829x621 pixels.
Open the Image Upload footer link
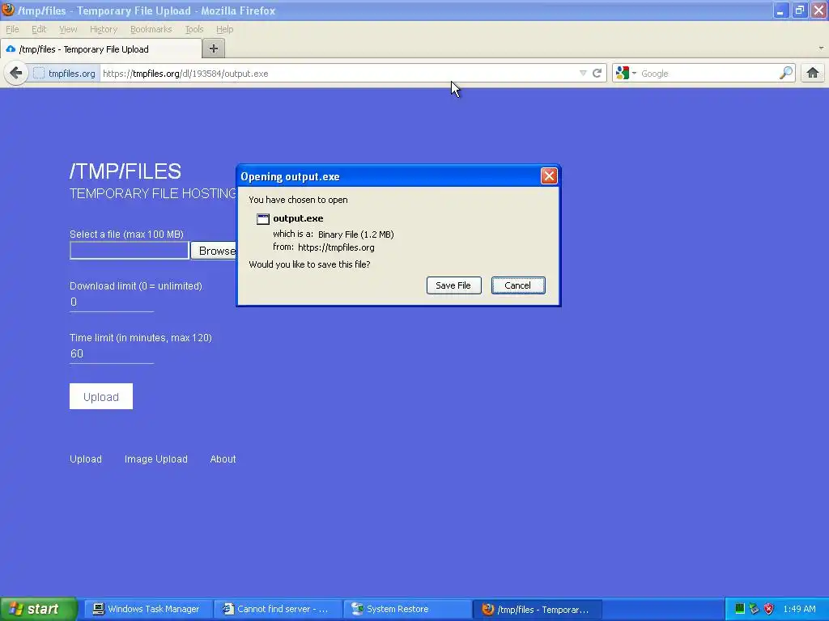click(x=156, y=459)
